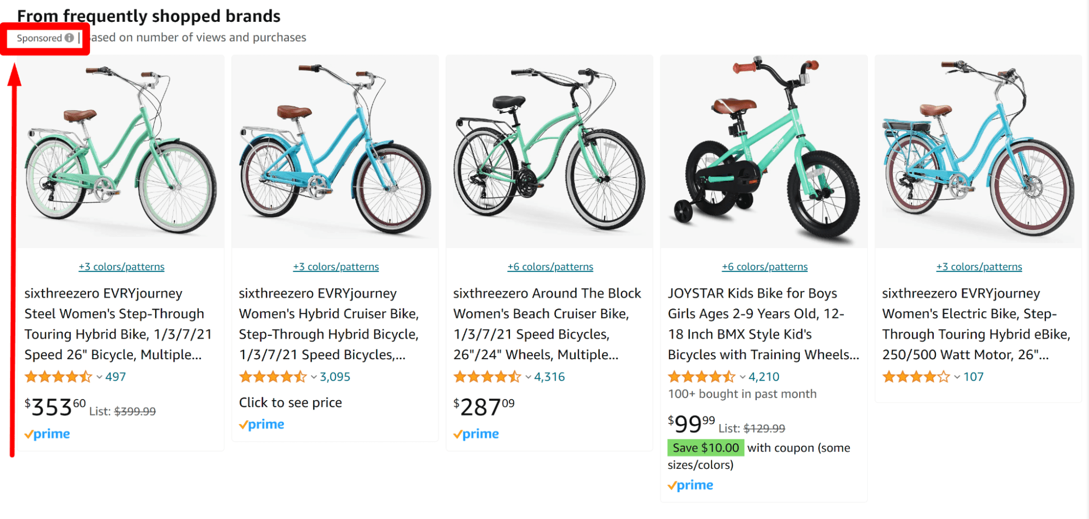Expand rating chevron beside 3,095 reviews
Screen dimensions: 1089x519
tap(314, 377)
